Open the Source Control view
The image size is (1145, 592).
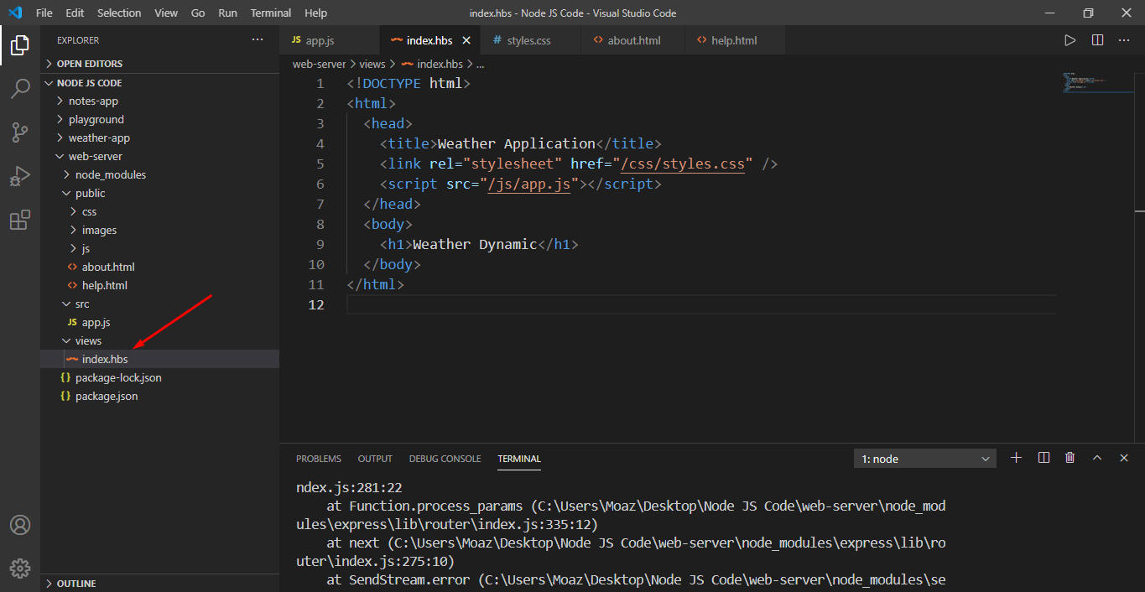click(x=20, y=132)
